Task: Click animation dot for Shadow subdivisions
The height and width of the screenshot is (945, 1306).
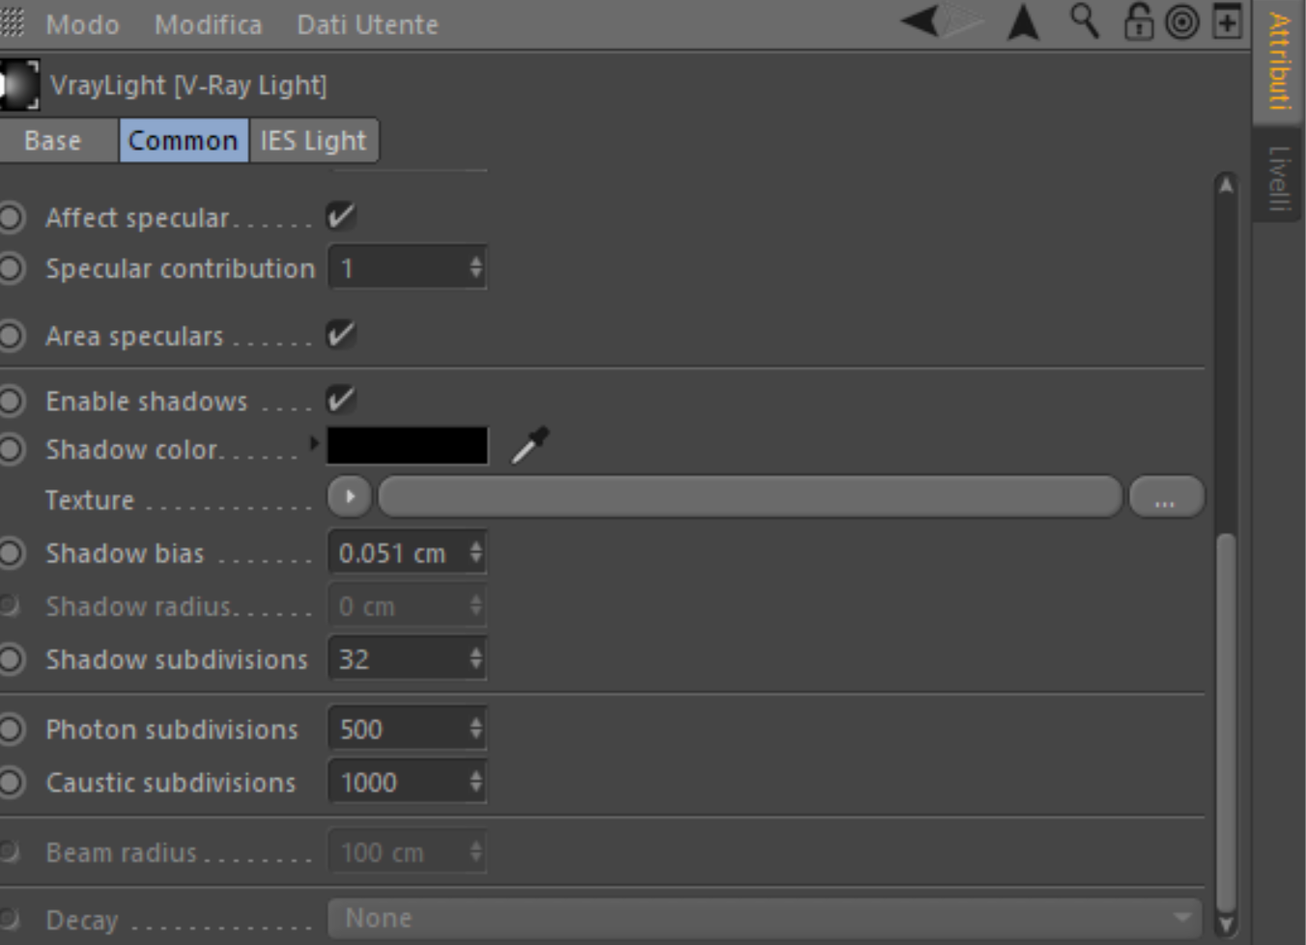Action: coord(12,659)
